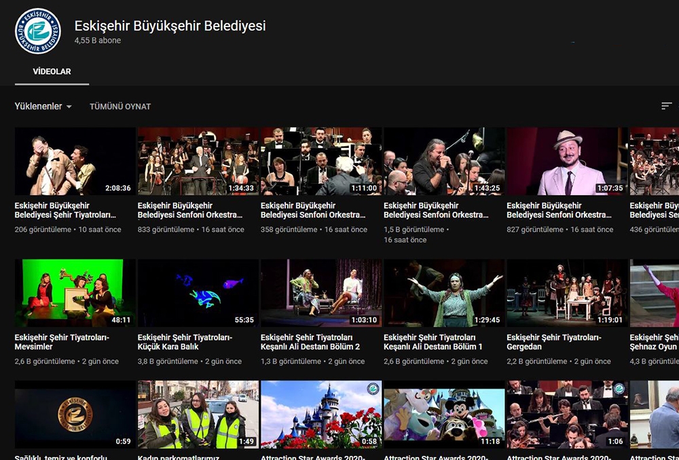Click the 358 görüntüleme • 16 saat önce text
This screenshot has height=460, width=679.
click(x=314, y=230)
